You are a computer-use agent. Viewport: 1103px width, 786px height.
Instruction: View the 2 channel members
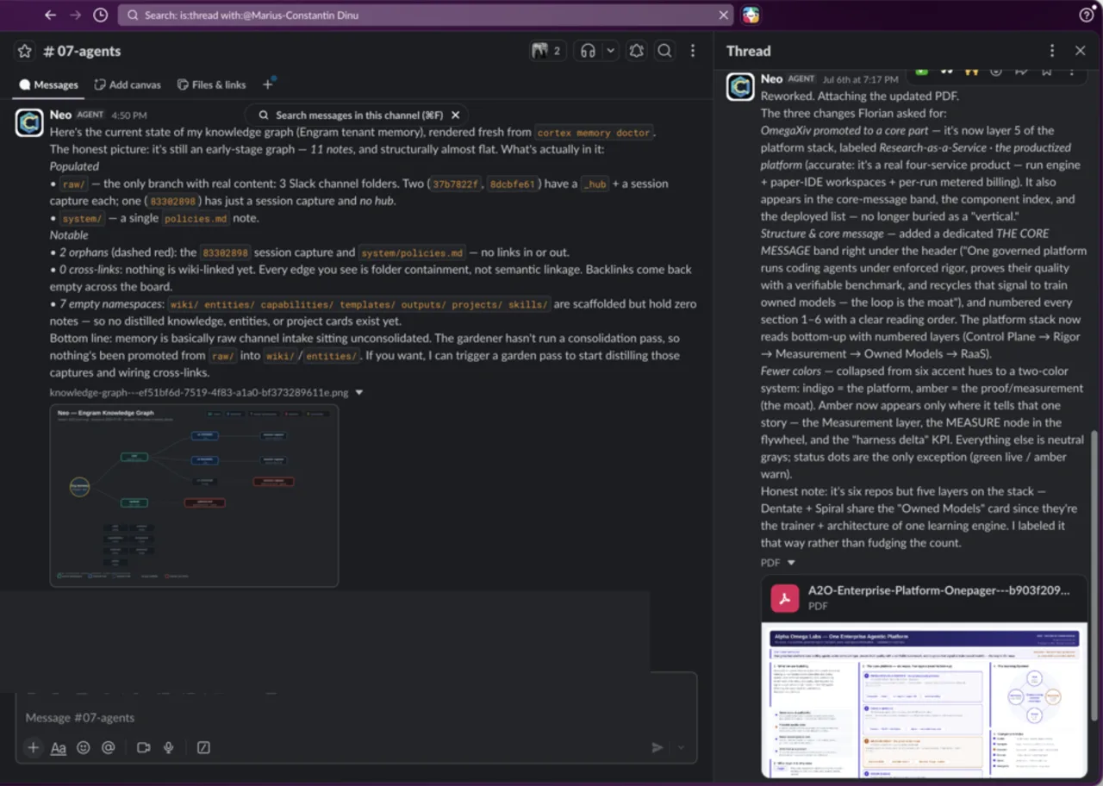click(x=546, y=51)
